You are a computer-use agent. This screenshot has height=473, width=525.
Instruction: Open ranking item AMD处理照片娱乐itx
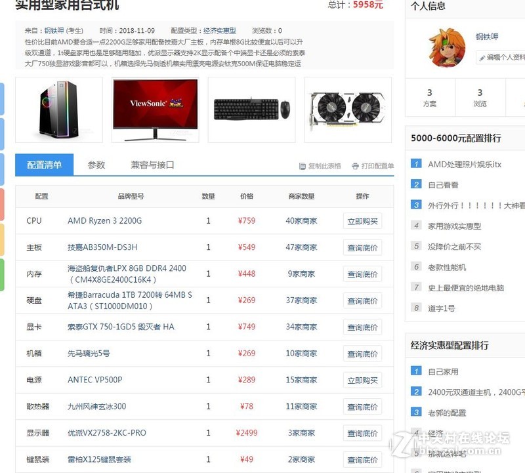tap(465, 165)
